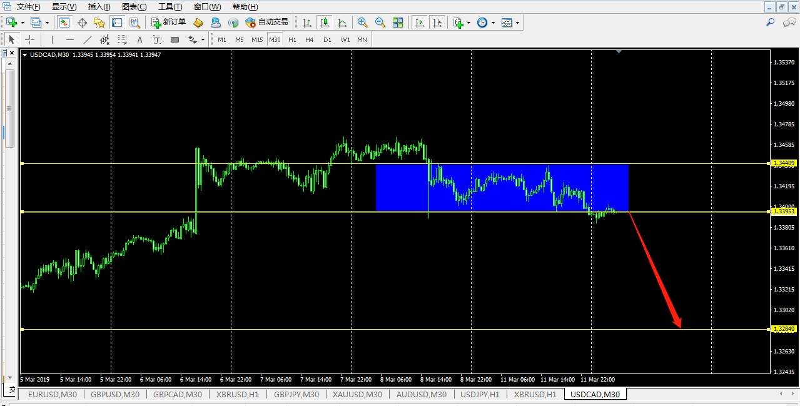Open the 插入(I) menu
The height and width of the screenshot is (406, 800).
(99, 7)
